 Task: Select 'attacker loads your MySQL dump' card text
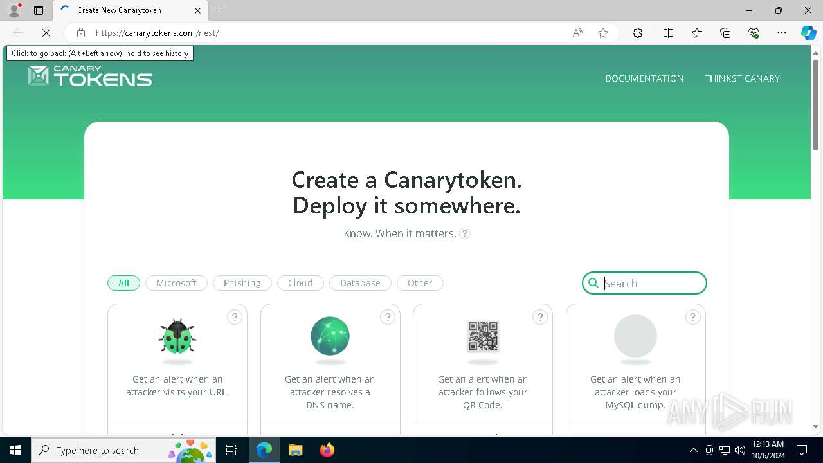(635, 392)
